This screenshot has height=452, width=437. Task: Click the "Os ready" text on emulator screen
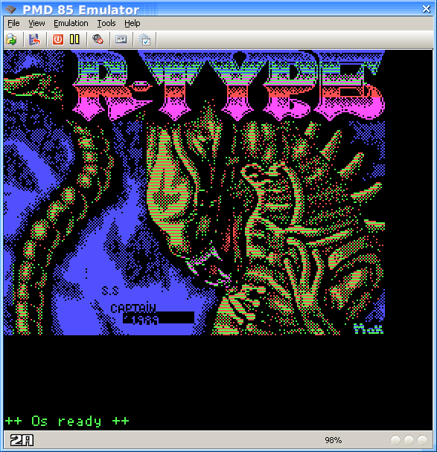(x=66, y=422)
